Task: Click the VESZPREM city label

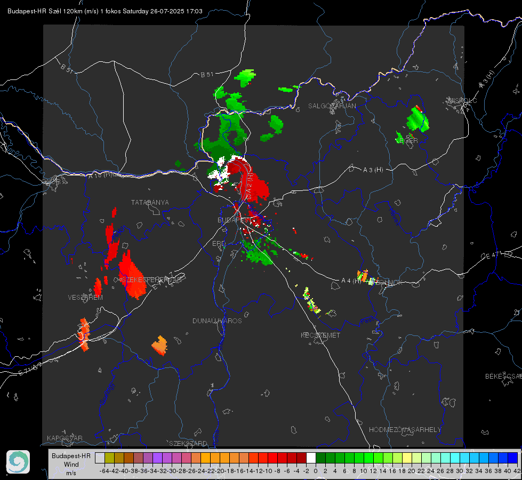Action: (85, 297)
